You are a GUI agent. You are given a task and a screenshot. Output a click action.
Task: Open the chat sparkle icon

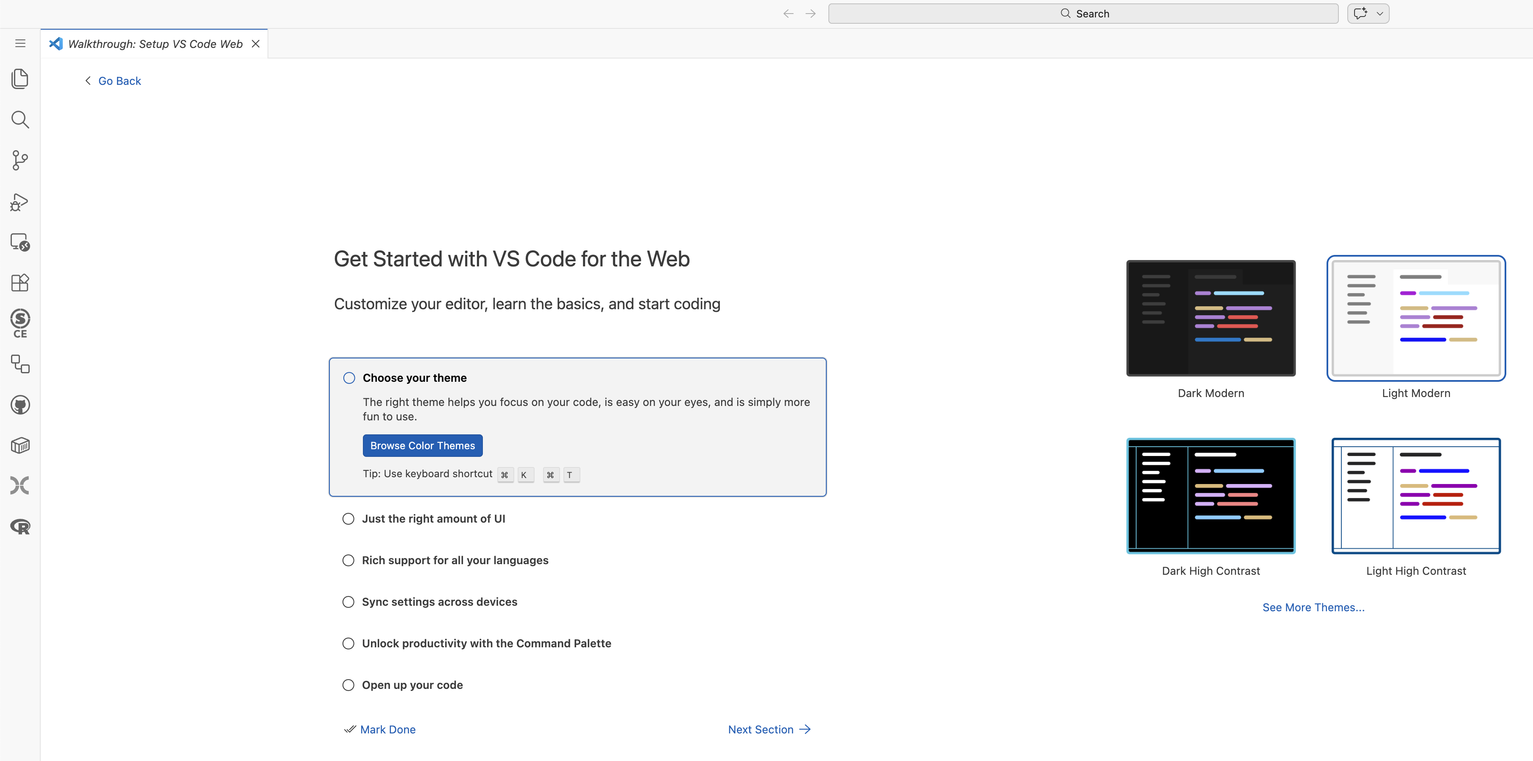tap(1360, 14)
